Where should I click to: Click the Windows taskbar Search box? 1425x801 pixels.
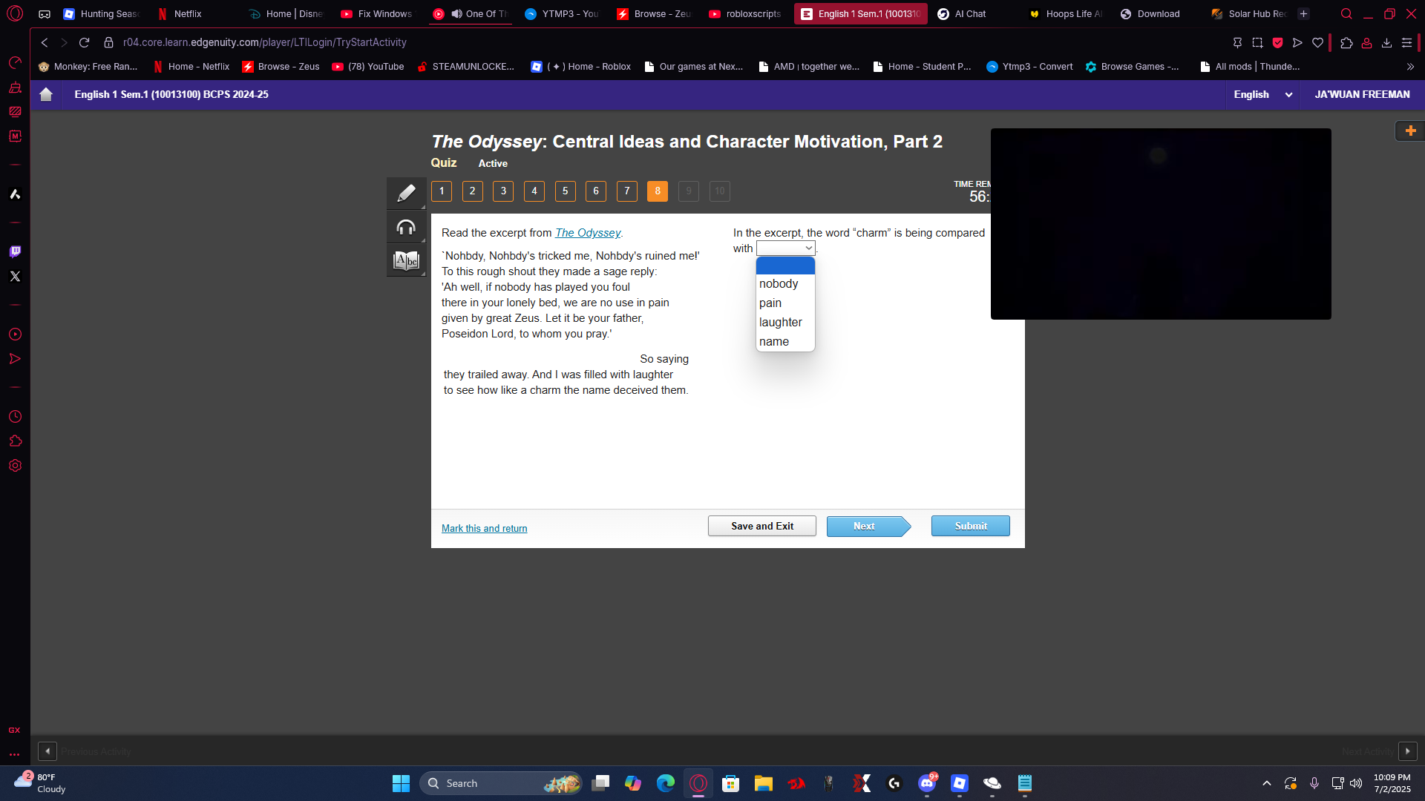click(501, 783)
